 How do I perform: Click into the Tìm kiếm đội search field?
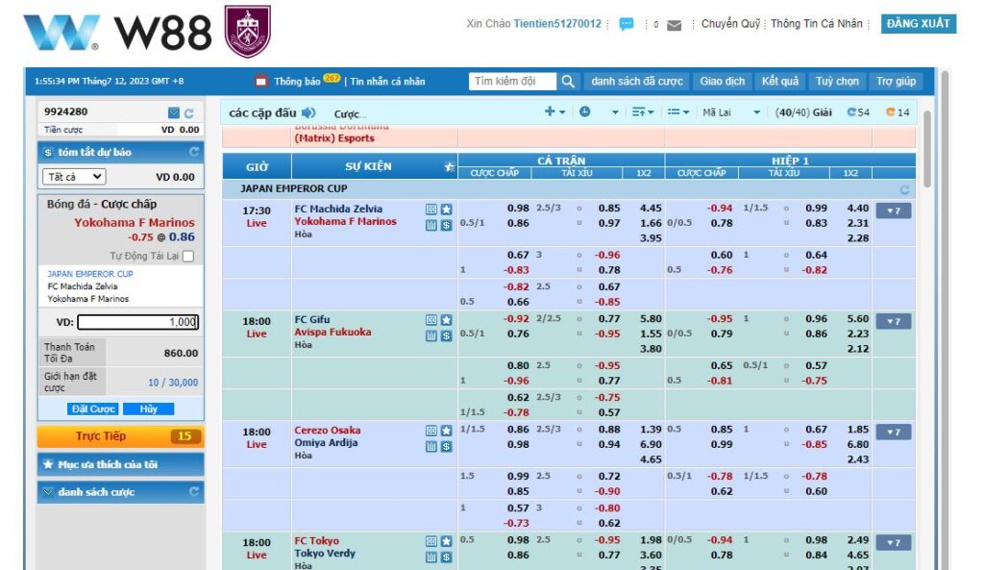point(512,81)
